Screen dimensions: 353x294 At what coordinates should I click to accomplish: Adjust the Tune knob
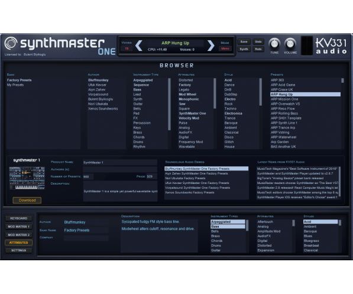pyautogui.click(x=274, y=44)
